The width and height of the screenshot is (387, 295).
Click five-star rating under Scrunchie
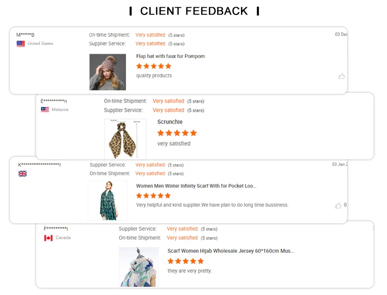tap(177, 133)
